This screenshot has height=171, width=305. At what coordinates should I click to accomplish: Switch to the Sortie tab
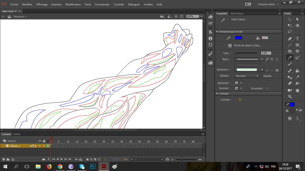tap(17, 134)
